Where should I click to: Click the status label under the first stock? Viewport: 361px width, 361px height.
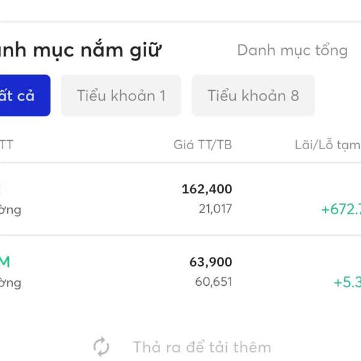click(x=11, y=210)
